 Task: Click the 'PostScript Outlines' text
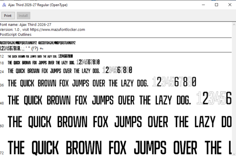[x=16, y=35]
